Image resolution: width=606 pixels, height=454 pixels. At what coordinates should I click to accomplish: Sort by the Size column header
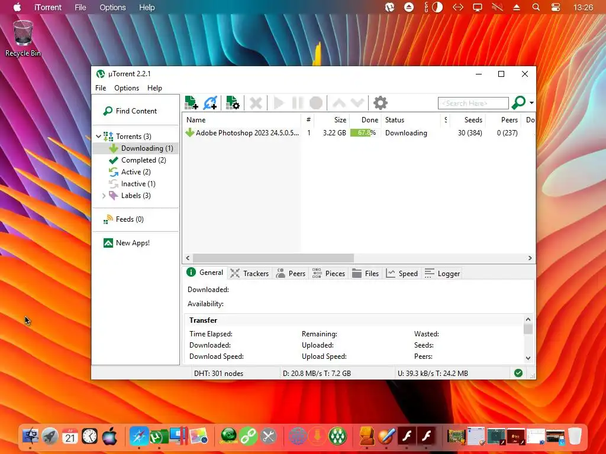331,120
